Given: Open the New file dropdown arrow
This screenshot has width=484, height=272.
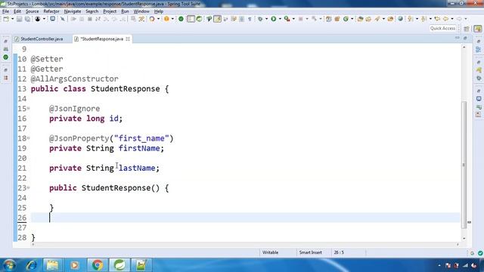Looking at the screenshot, I should click(12, 19).
